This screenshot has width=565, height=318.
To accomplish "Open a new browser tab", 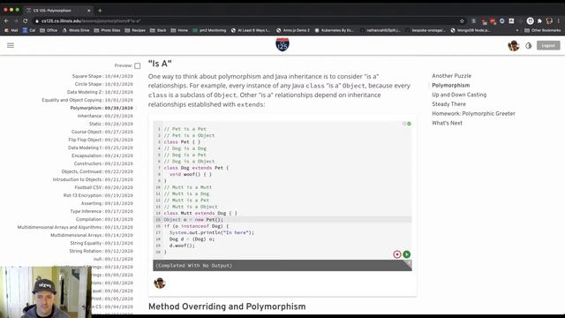I will pos(100,11).
